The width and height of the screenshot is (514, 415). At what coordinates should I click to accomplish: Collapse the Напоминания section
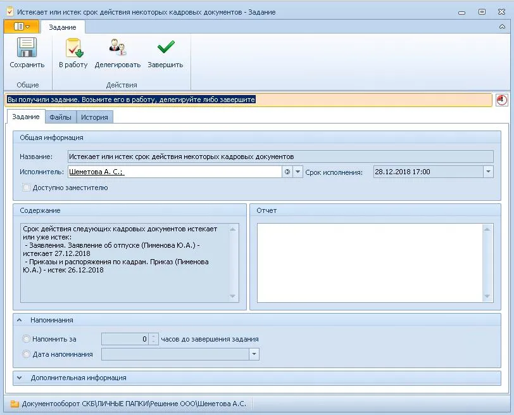tap(19, 320)
